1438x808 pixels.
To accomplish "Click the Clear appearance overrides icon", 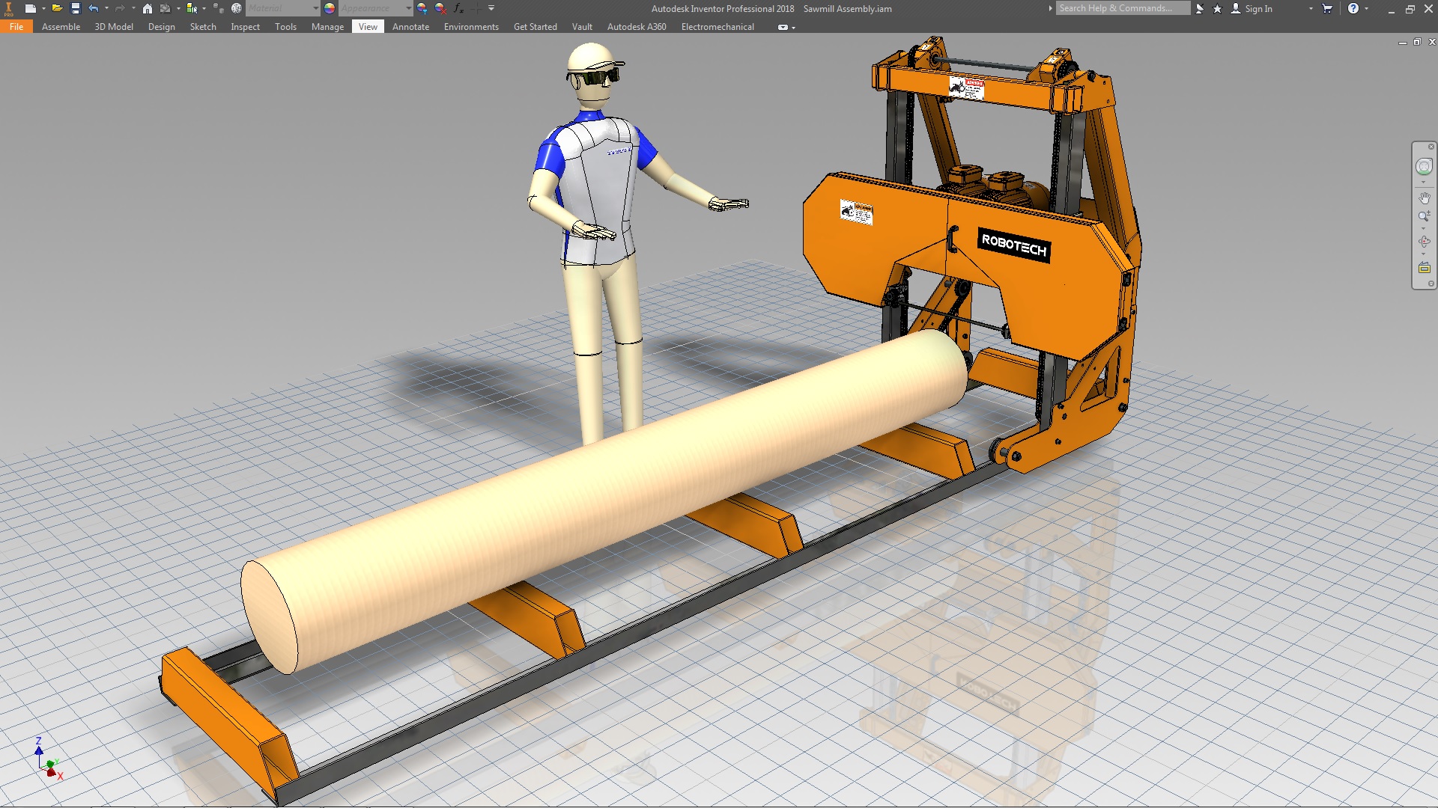I will point(440,8).
